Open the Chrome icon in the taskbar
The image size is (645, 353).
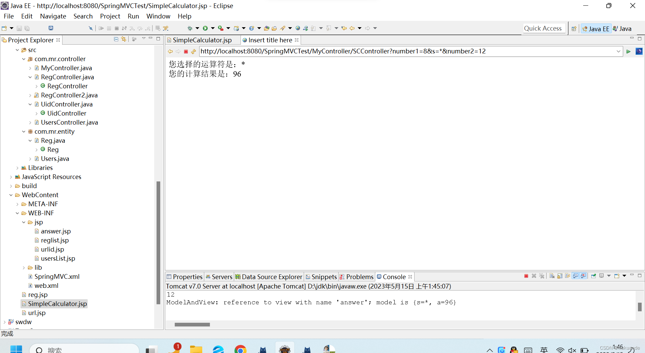(x=241, y=349)
